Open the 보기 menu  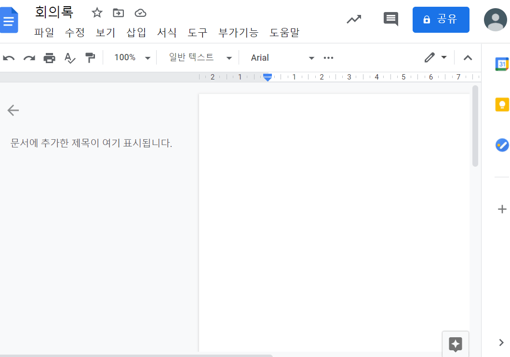106,32
